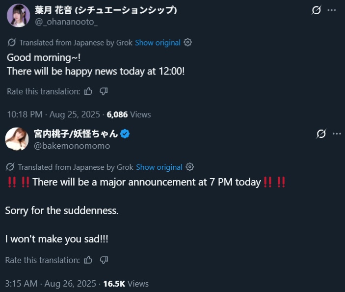The height and width of the screenshot is (292, 345).
Task: Open the @bakemonomomo profile avatar
Action: coord(17,139)
